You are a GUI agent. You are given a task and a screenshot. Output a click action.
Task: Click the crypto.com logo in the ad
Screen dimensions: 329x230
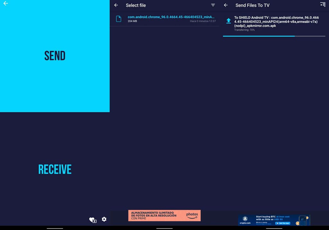coord(245,220)
